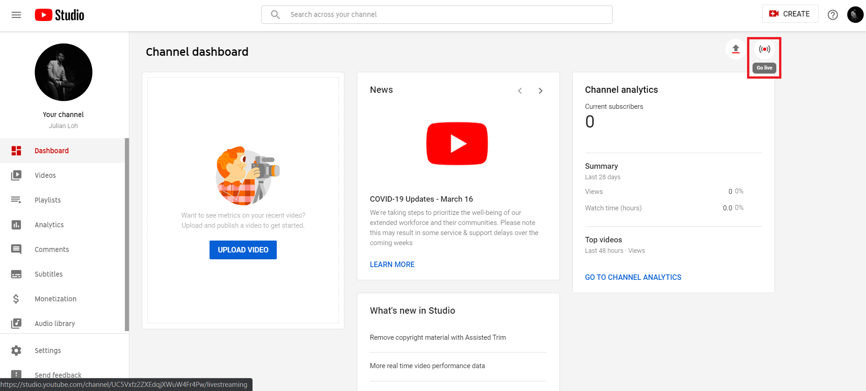Click the Channel dashboard heading

tap(197, 52)
